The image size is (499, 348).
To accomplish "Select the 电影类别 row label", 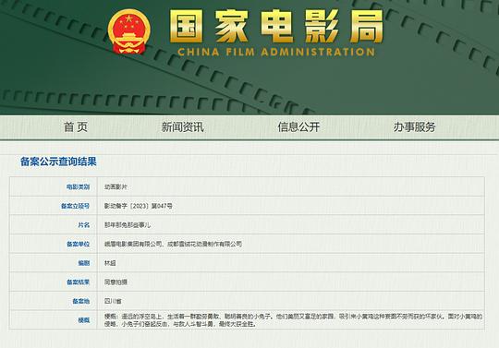I will coord(78,186).
